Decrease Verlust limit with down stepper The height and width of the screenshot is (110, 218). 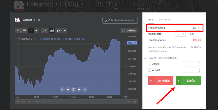click(x=200, y=71)
